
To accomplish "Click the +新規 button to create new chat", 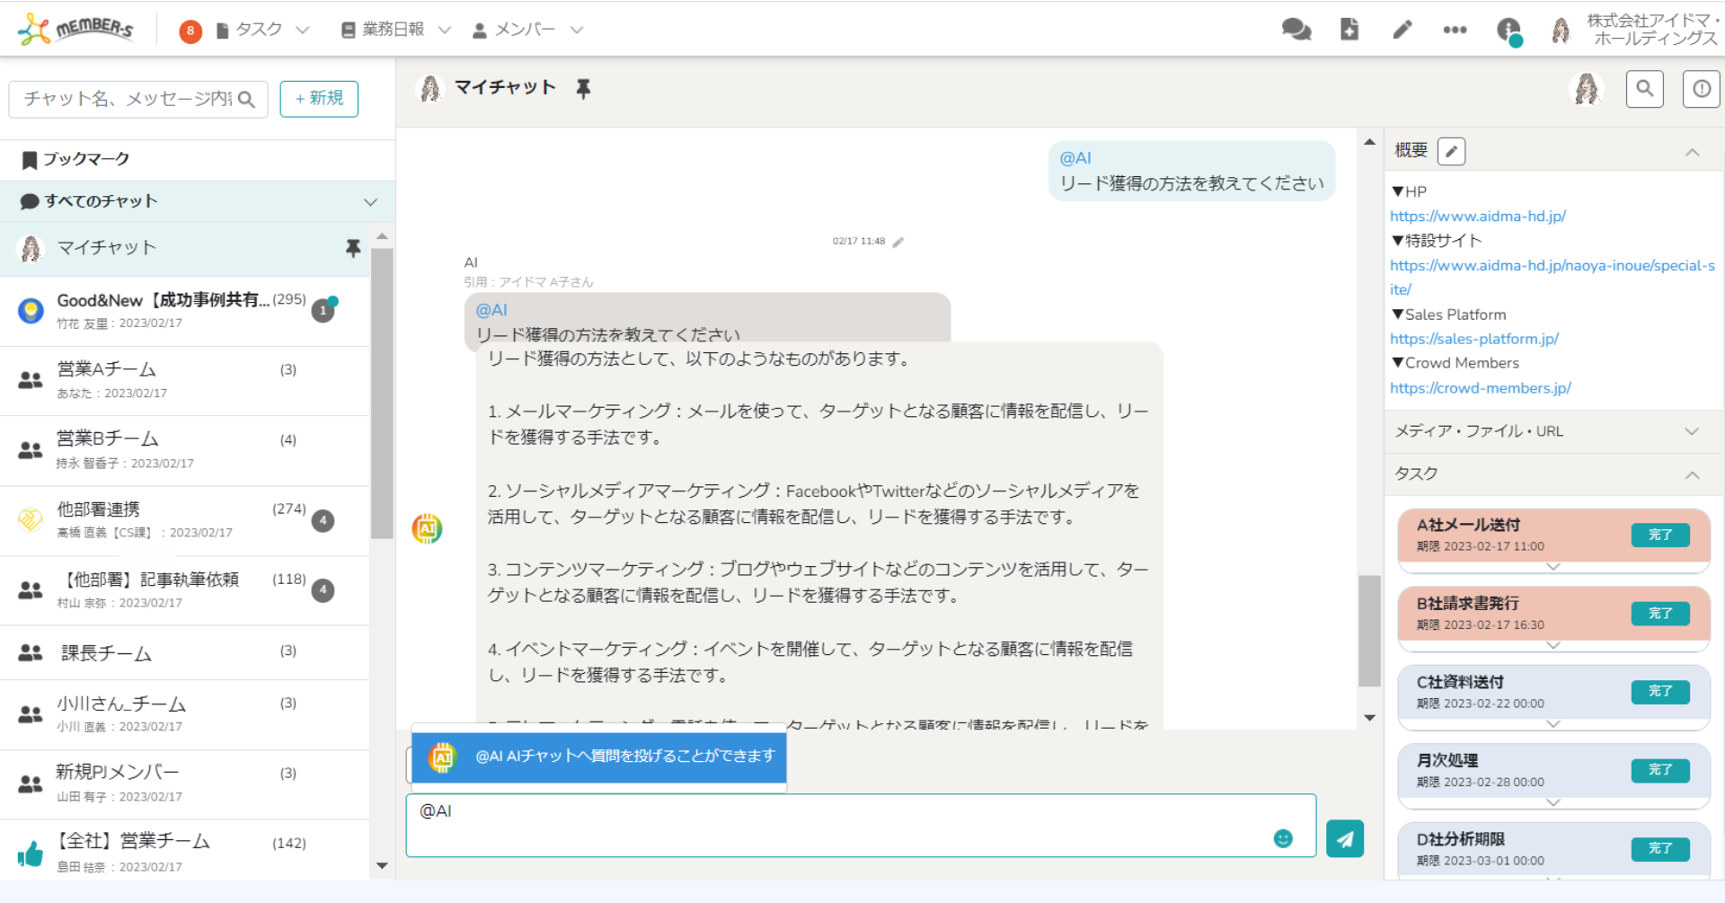I will coord(318,99).
